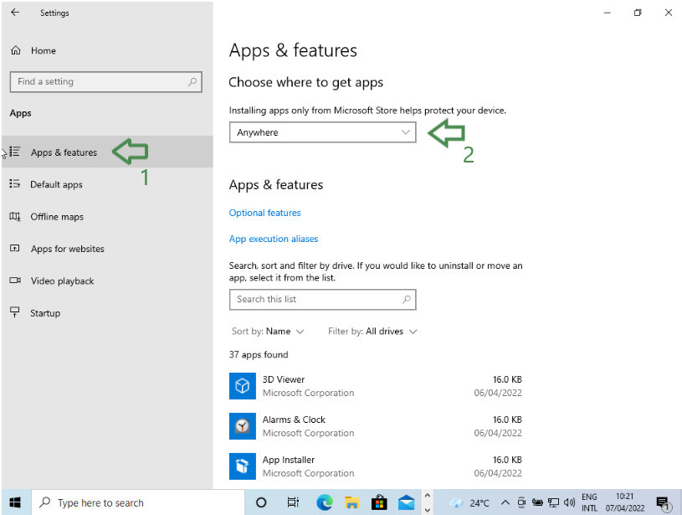Click the App Installer app name
This screenshot has width=682, height=515.
coord(289,460)
